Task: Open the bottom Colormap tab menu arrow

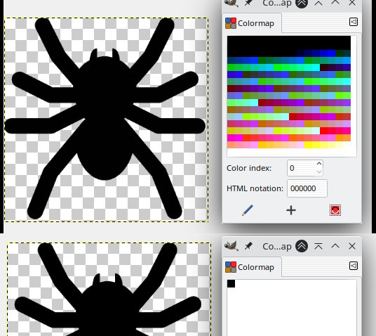Action: (354, 266)
